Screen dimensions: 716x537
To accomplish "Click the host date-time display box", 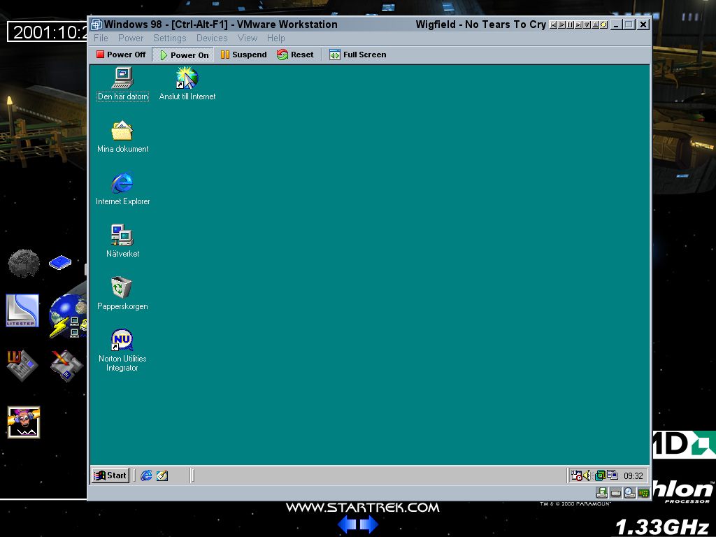I will click(x=47, y=32).
